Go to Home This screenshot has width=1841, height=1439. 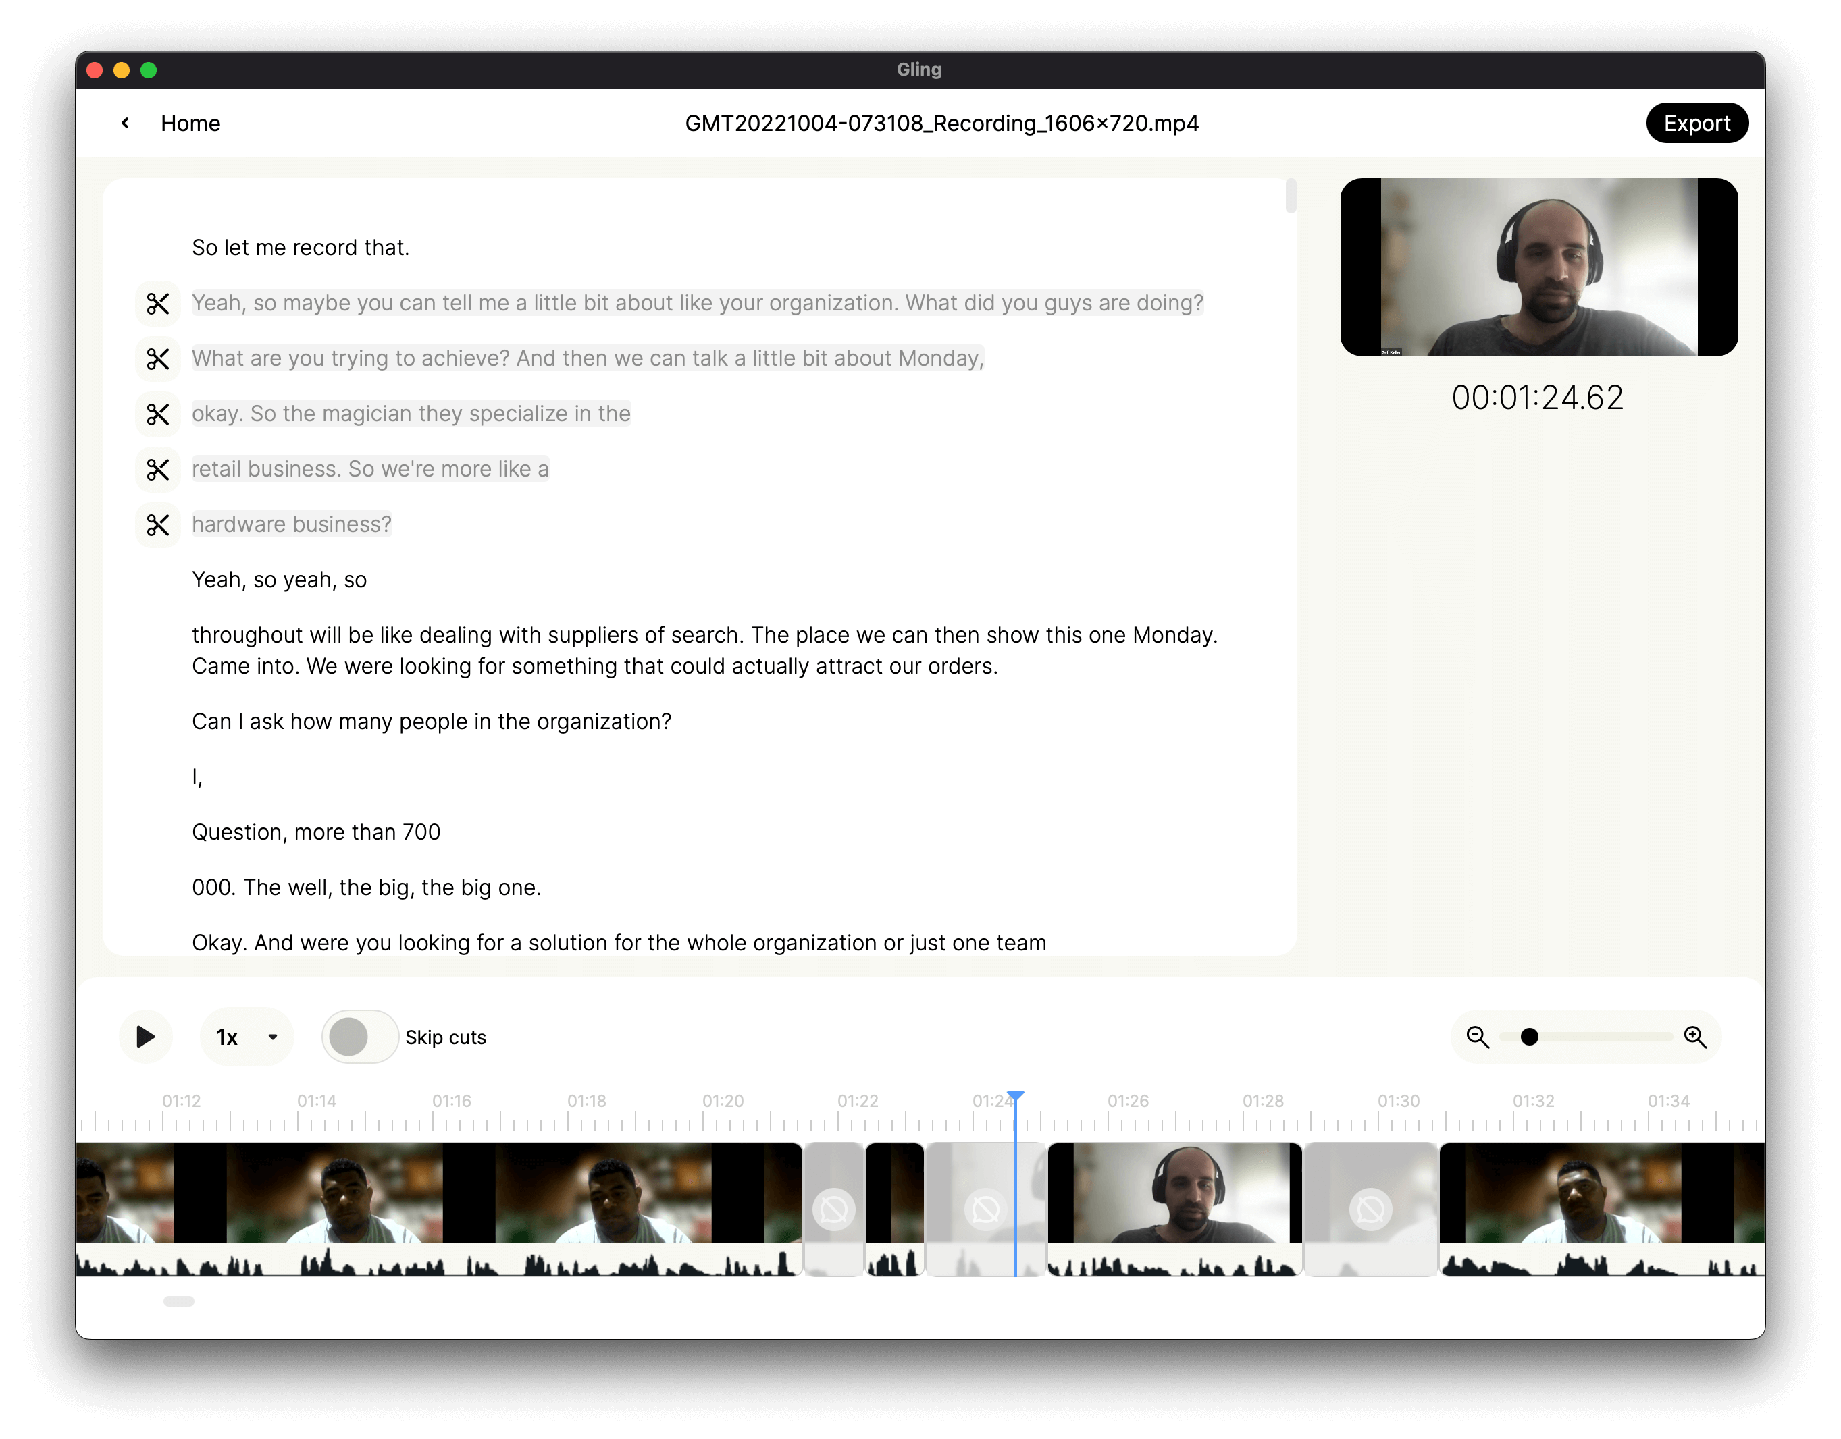190,123
